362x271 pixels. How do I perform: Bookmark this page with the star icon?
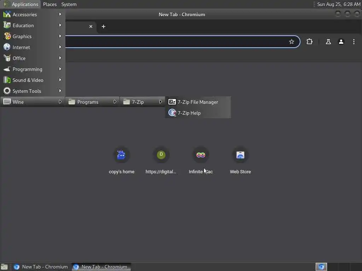click(292, 42)
